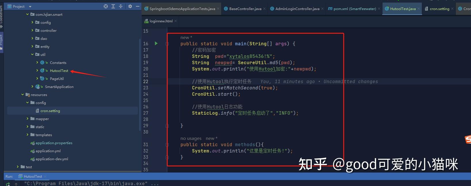471x186 pixels.
Task: Open Project panel settings gear
Action: (130, 6)
